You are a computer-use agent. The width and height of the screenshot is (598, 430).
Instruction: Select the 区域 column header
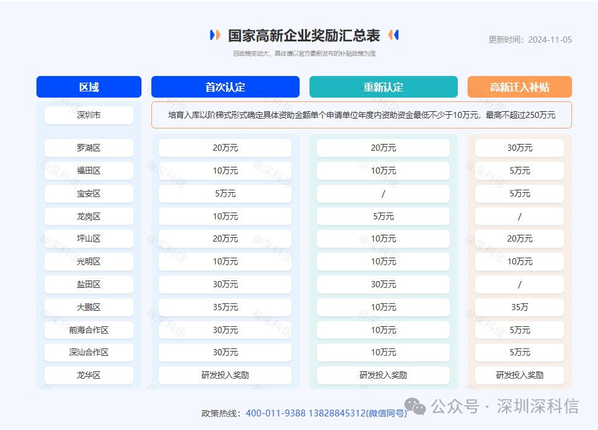[88, 86]
